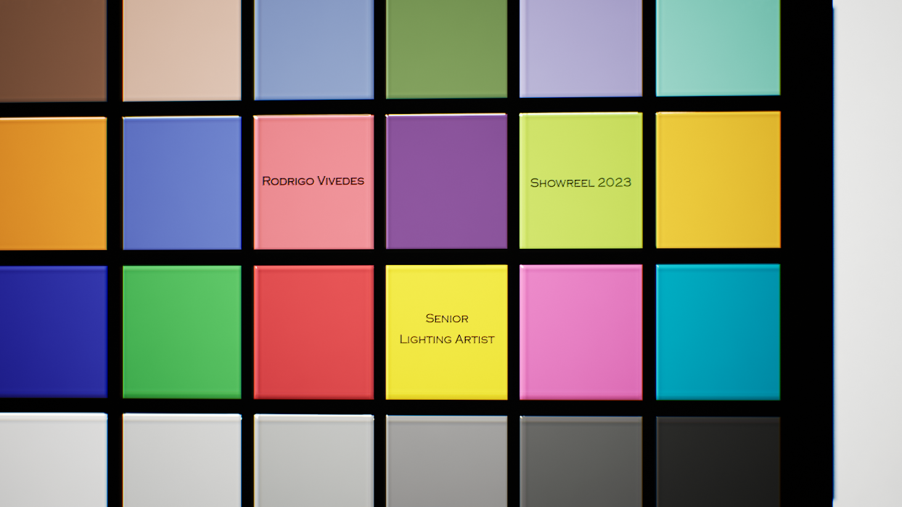Screen dimensions: 902x507
Task: Select the bright green swatch in the third row
Action: [182, 332]
